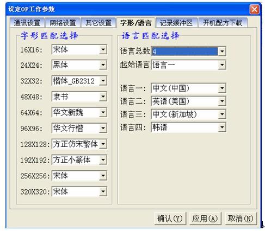This screenshot has height=231, width=265.
Task: Open the 网络设置 tab
Action: click(x=63, y=23)
